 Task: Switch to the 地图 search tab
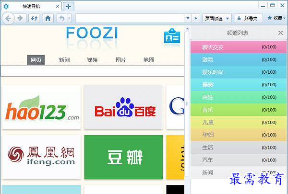coord(149,60)
